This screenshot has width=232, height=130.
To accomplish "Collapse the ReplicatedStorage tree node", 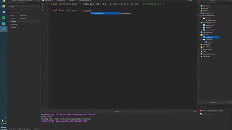I will (x=199, y=16).
